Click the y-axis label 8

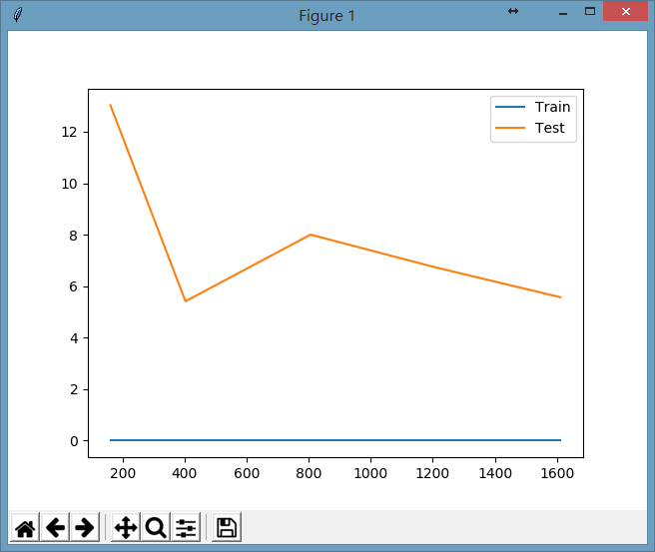tap(74, 236)
